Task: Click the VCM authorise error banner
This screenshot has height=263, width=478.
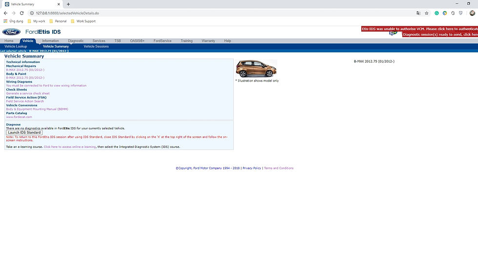Action: (x=419, y=29)
